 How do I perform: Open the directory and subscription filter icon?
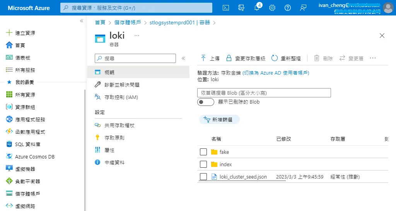241,8
